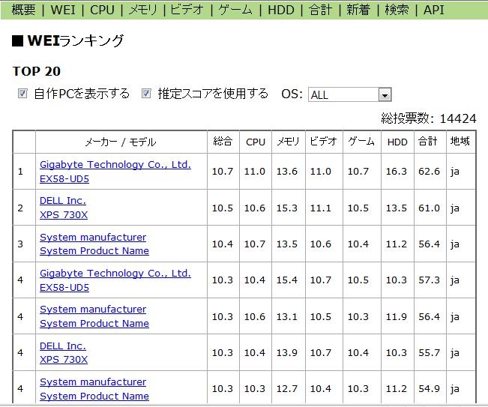
Task: Click the 62.6 total score cell
Action: (430, 171)
